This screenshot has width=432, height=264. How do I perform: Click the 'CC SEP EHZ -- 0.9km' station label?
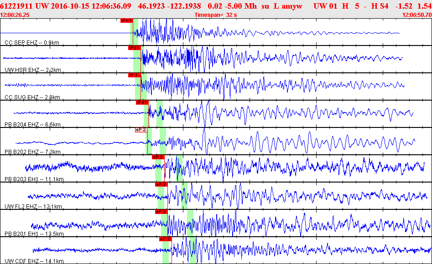[x=31, y=43]
